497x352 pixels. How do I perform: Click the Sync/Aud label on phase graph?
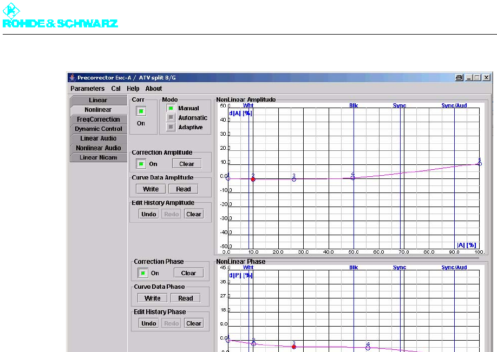click(454, 267)
